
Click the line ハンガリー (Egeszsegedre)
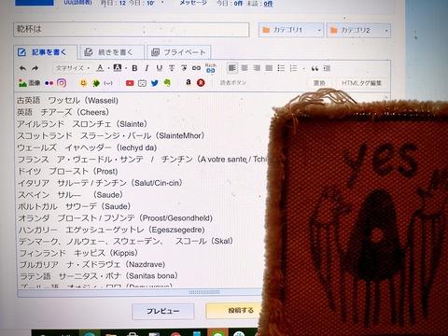click(x=112, y=230)
